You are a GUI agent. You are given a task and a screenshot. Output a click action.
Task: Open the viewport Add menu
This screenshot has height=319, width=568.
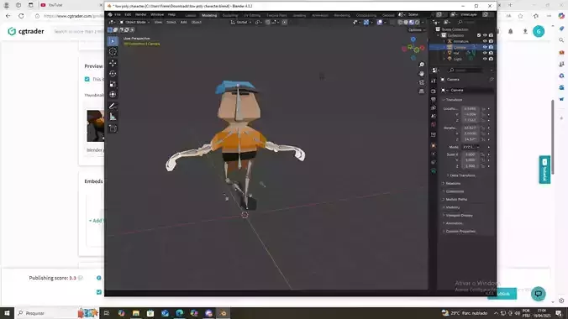[184, 22]
